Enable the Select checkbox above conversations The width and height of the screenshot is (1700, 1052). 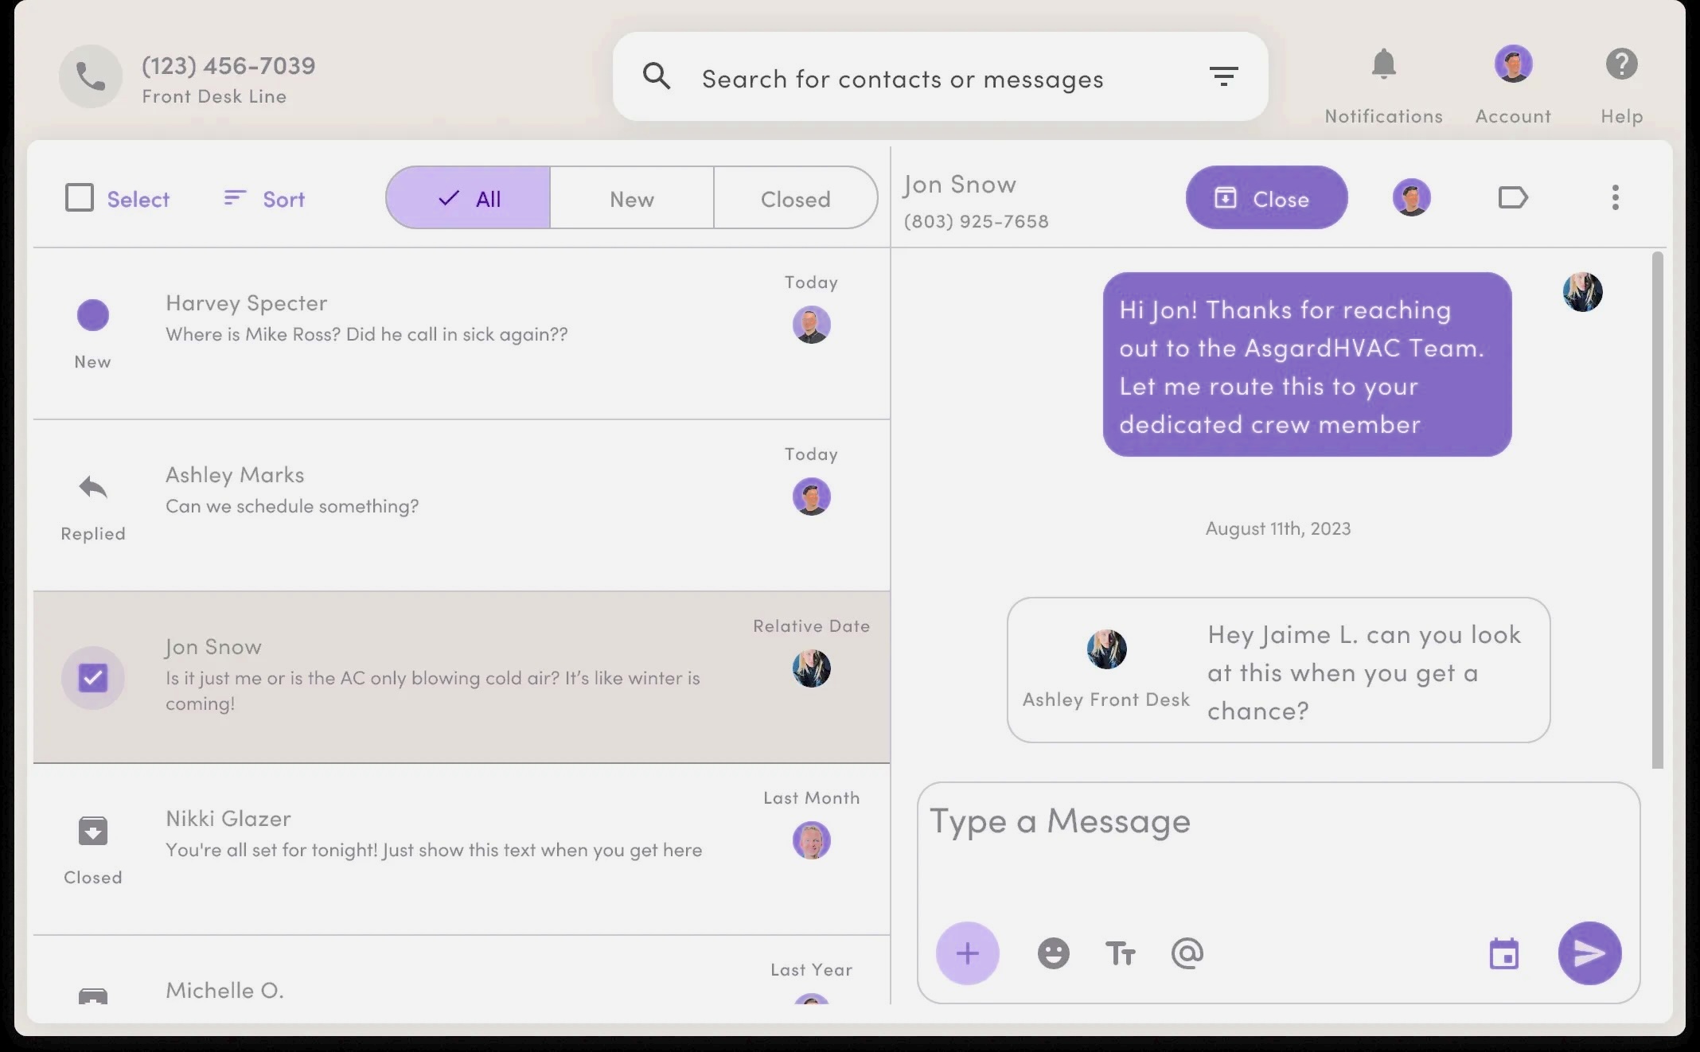(x=79, y=197)
